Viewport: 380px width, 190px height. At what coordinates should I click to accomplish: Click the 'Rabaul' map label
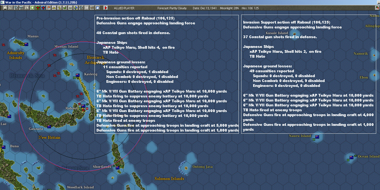pos(71,108)
